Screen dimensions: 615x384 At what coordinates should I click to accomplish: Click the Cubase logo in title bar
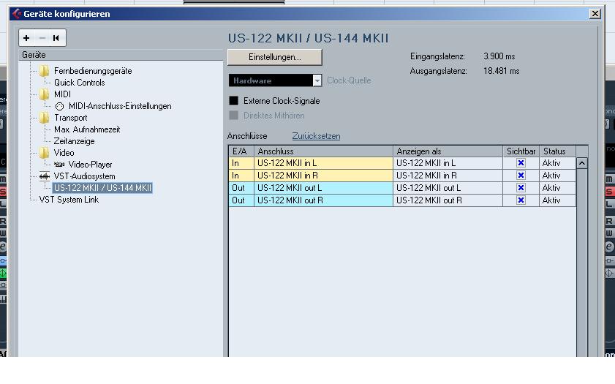coord(17,14)
